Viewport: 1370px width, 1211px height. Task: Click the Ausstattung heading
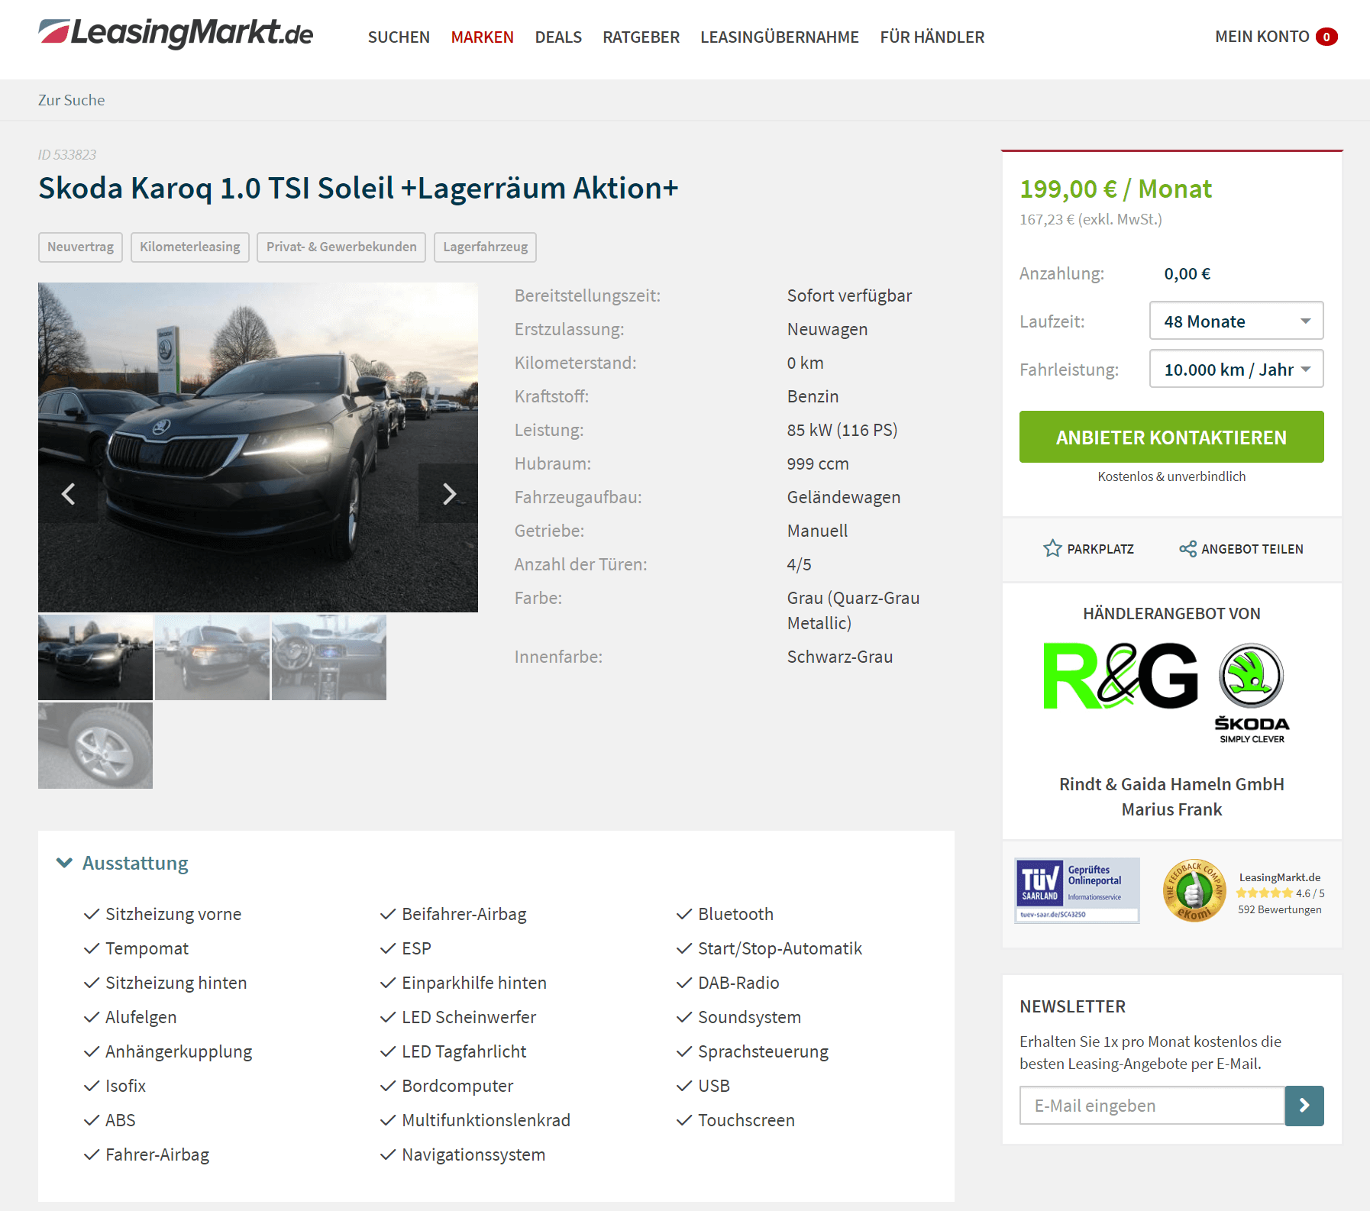(135, 863)
